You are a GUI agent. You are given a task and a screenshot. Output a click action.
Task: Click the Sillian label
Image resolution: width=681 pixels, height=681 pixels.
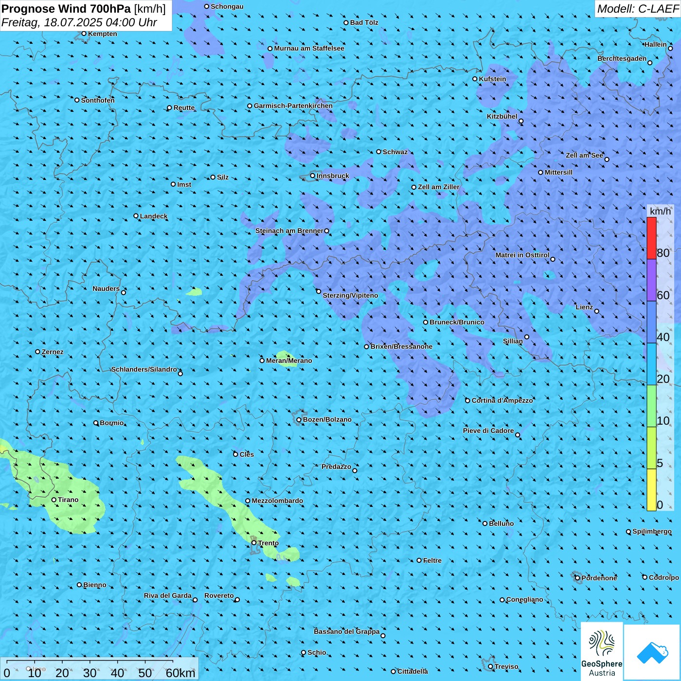pyautogui.click(x=513, y=341)
